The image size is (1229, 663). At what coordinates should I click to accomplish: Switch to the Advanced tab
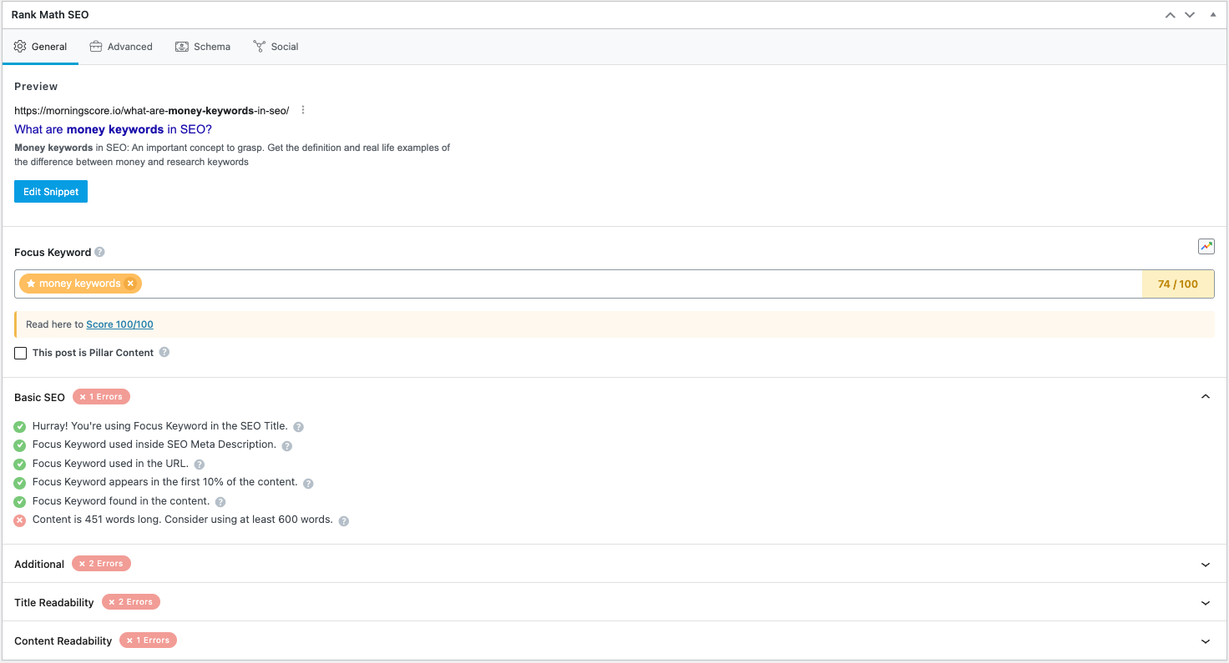point(121,47)
